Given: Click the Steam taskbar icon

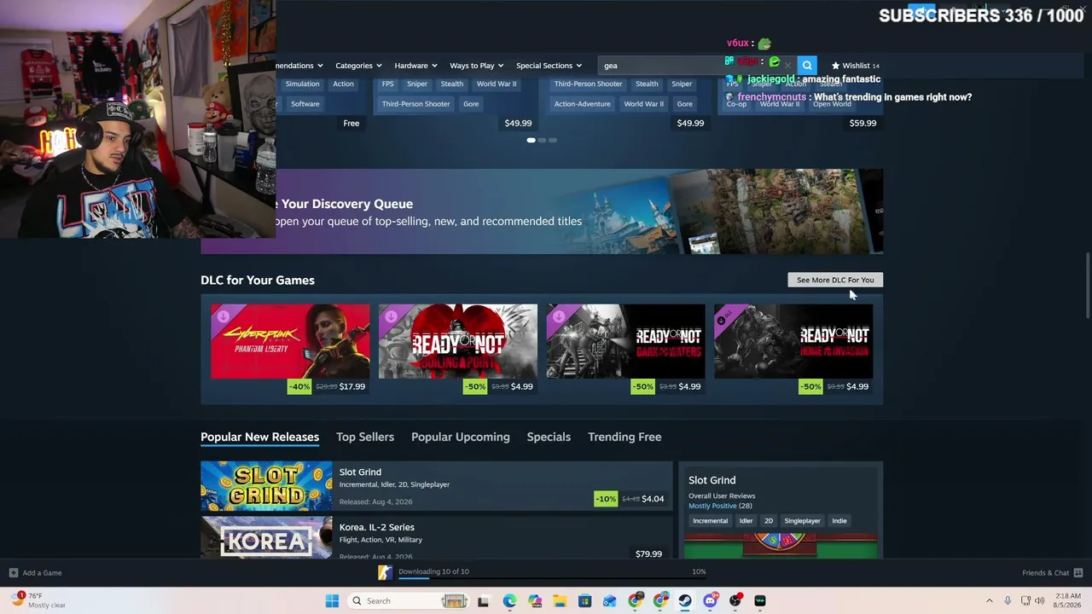Looking at the screenshot, I should tap(685, 601).
